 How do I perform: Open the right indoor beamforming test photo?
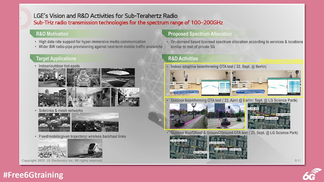tap(266, 83)
